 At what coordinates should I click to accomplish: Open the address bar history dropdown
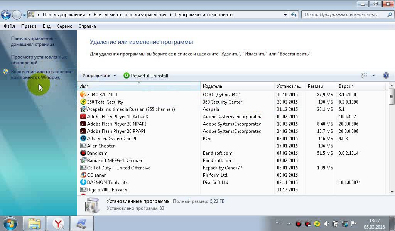[x=285, y=15]
